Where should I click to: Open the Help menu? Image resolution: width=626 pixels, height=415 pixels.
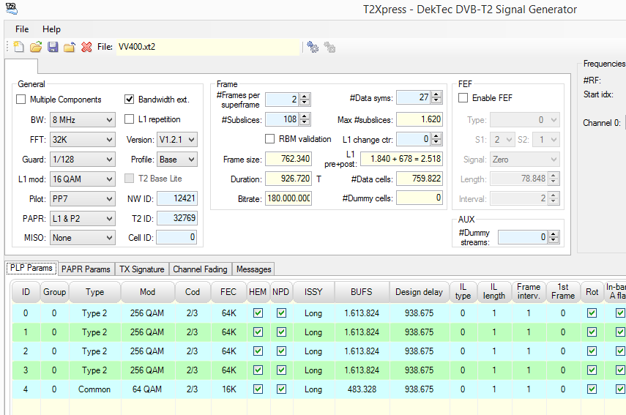point(51,29)
